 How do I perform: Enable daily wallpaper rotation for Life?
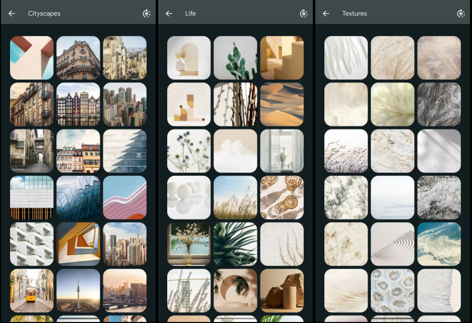tap(304, 14)
